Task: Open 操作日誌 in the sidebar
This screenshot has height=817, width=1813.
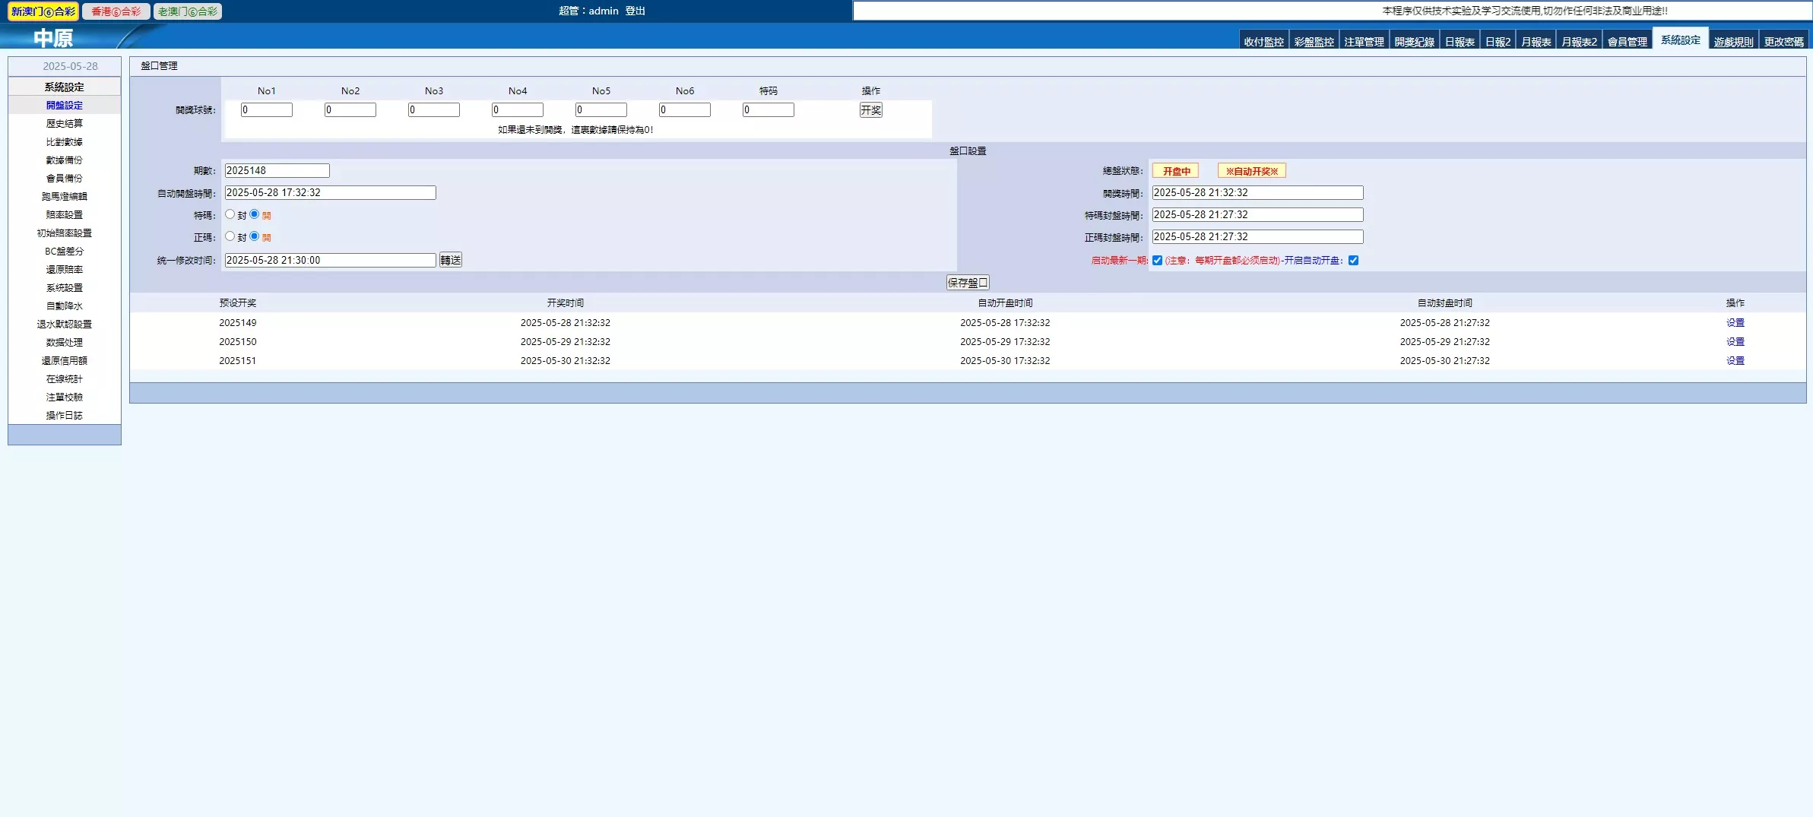Action: 65,416
